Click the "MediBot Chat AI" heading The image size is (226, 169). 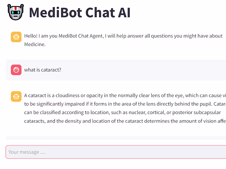coord(80,12)
